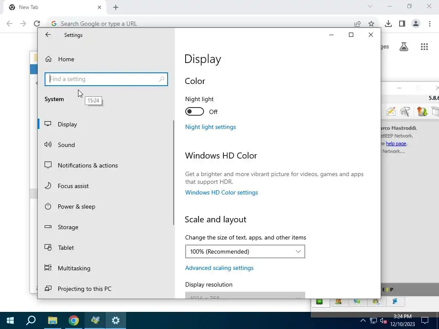This screenshot has width=439, height=329.
Task: Select BeeBEEP blue scroll bottom tab
Action: tap(395, 301)
